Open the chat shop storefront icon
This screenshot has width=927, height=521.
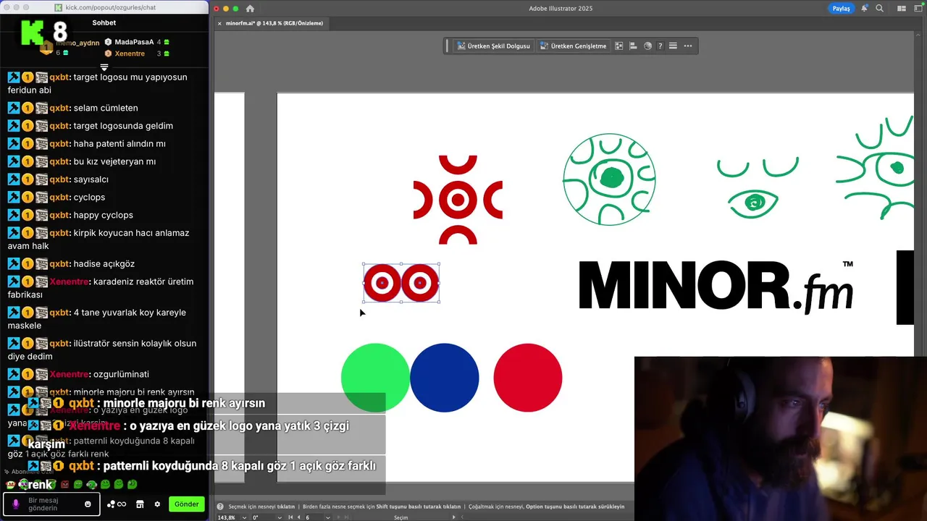140,504
